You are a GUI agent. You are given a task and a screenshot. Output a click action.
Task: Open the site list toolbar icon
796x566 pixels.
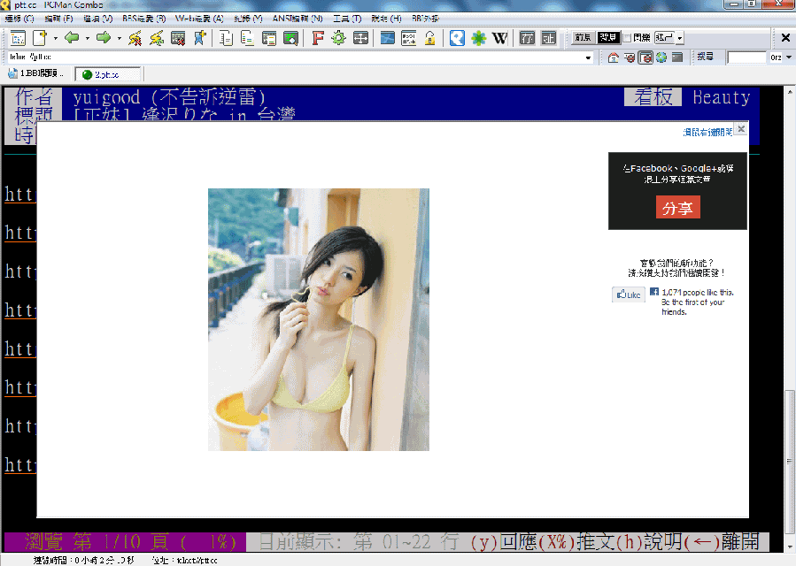click(x=18, y=38)
